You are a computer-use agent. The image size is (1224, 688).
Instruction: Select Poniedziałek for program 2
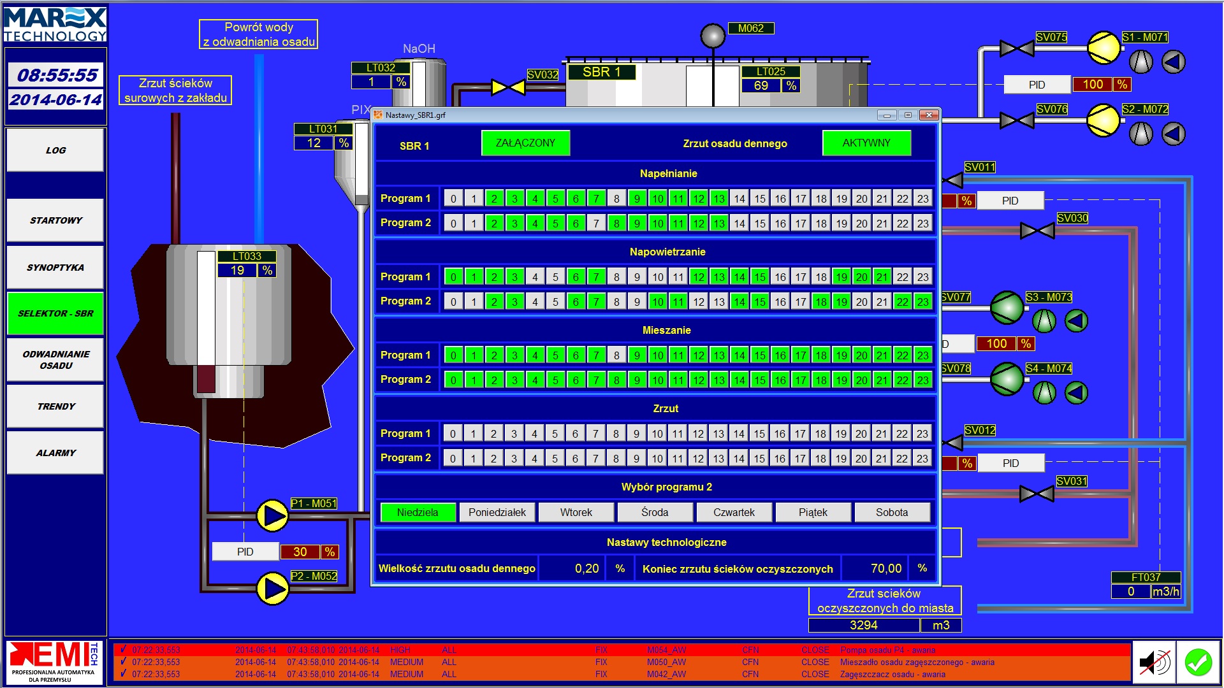(497, 512)
